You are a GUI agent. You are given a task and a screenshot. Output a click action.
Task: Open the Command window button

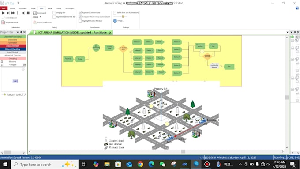click(x=39, y=13)
